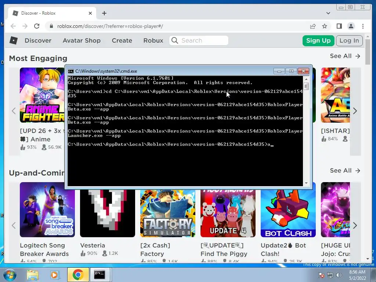Open the Vesteria game thumbnail
This screenshot has height=282, width=376.
(x=108, y=213)
